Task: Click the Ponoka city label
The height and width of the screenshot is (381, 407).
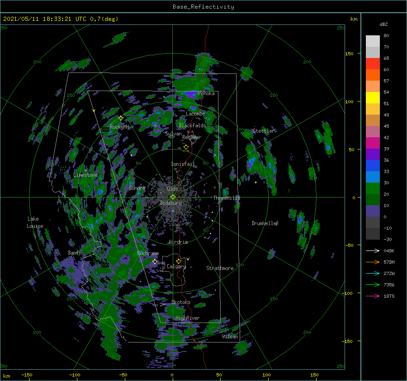Action: [x=206, y=94]
